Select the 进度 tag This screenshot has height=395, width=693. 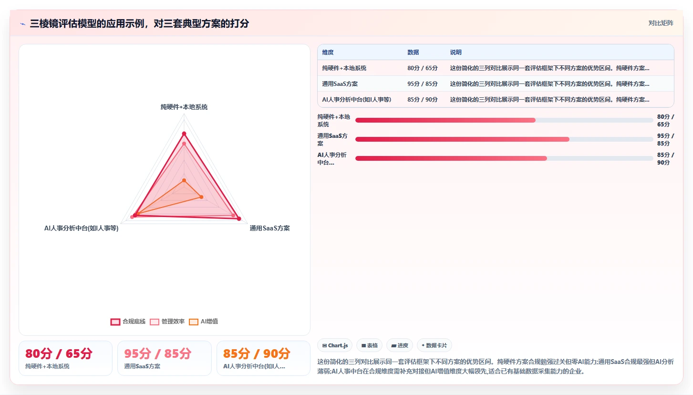(x=400, y=345)
